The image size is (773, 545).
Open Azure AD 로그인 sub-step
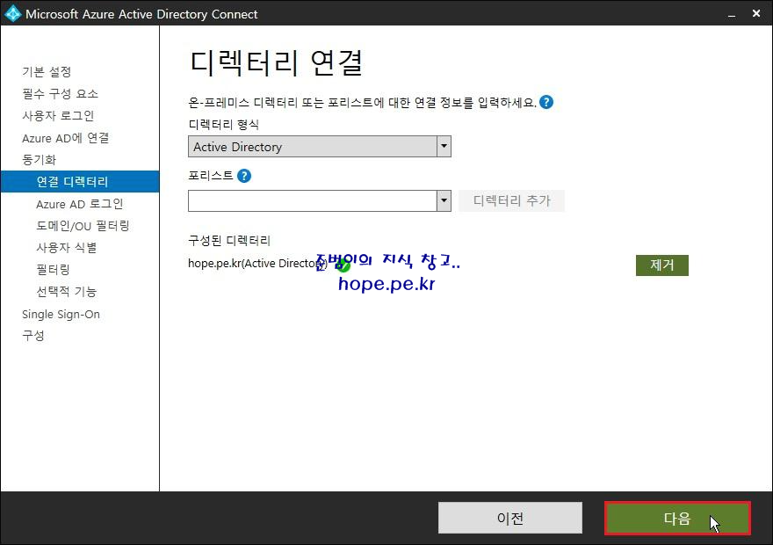80,204
